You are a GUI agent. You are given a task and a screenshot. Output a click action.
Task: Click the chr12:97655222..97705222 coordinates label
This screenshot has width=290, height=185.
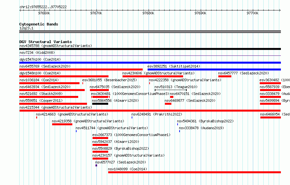(43, 7)
